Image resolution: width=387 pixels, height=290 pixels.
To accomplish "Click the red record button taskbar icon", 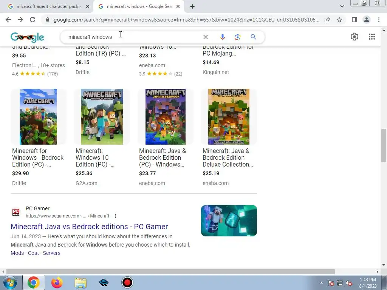I will click(x=127, y=282).
